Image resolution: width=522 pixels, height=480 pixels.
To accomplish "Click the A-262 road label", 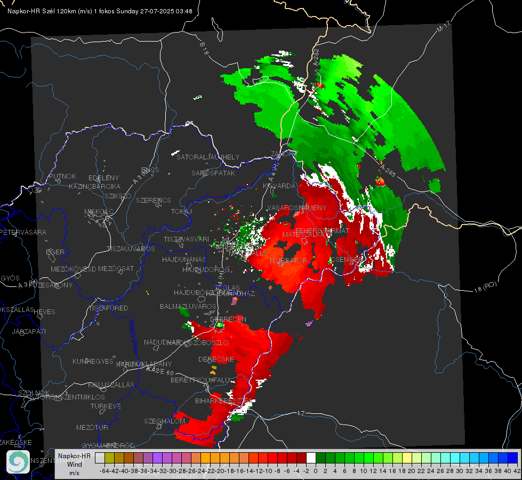I will pos(316,57).
